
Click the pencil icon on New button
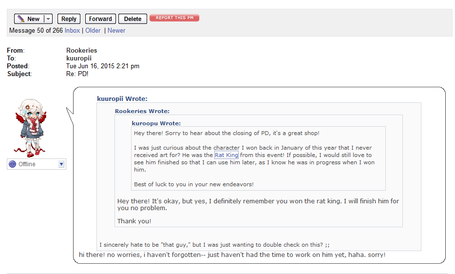click(x=21, y=19)
